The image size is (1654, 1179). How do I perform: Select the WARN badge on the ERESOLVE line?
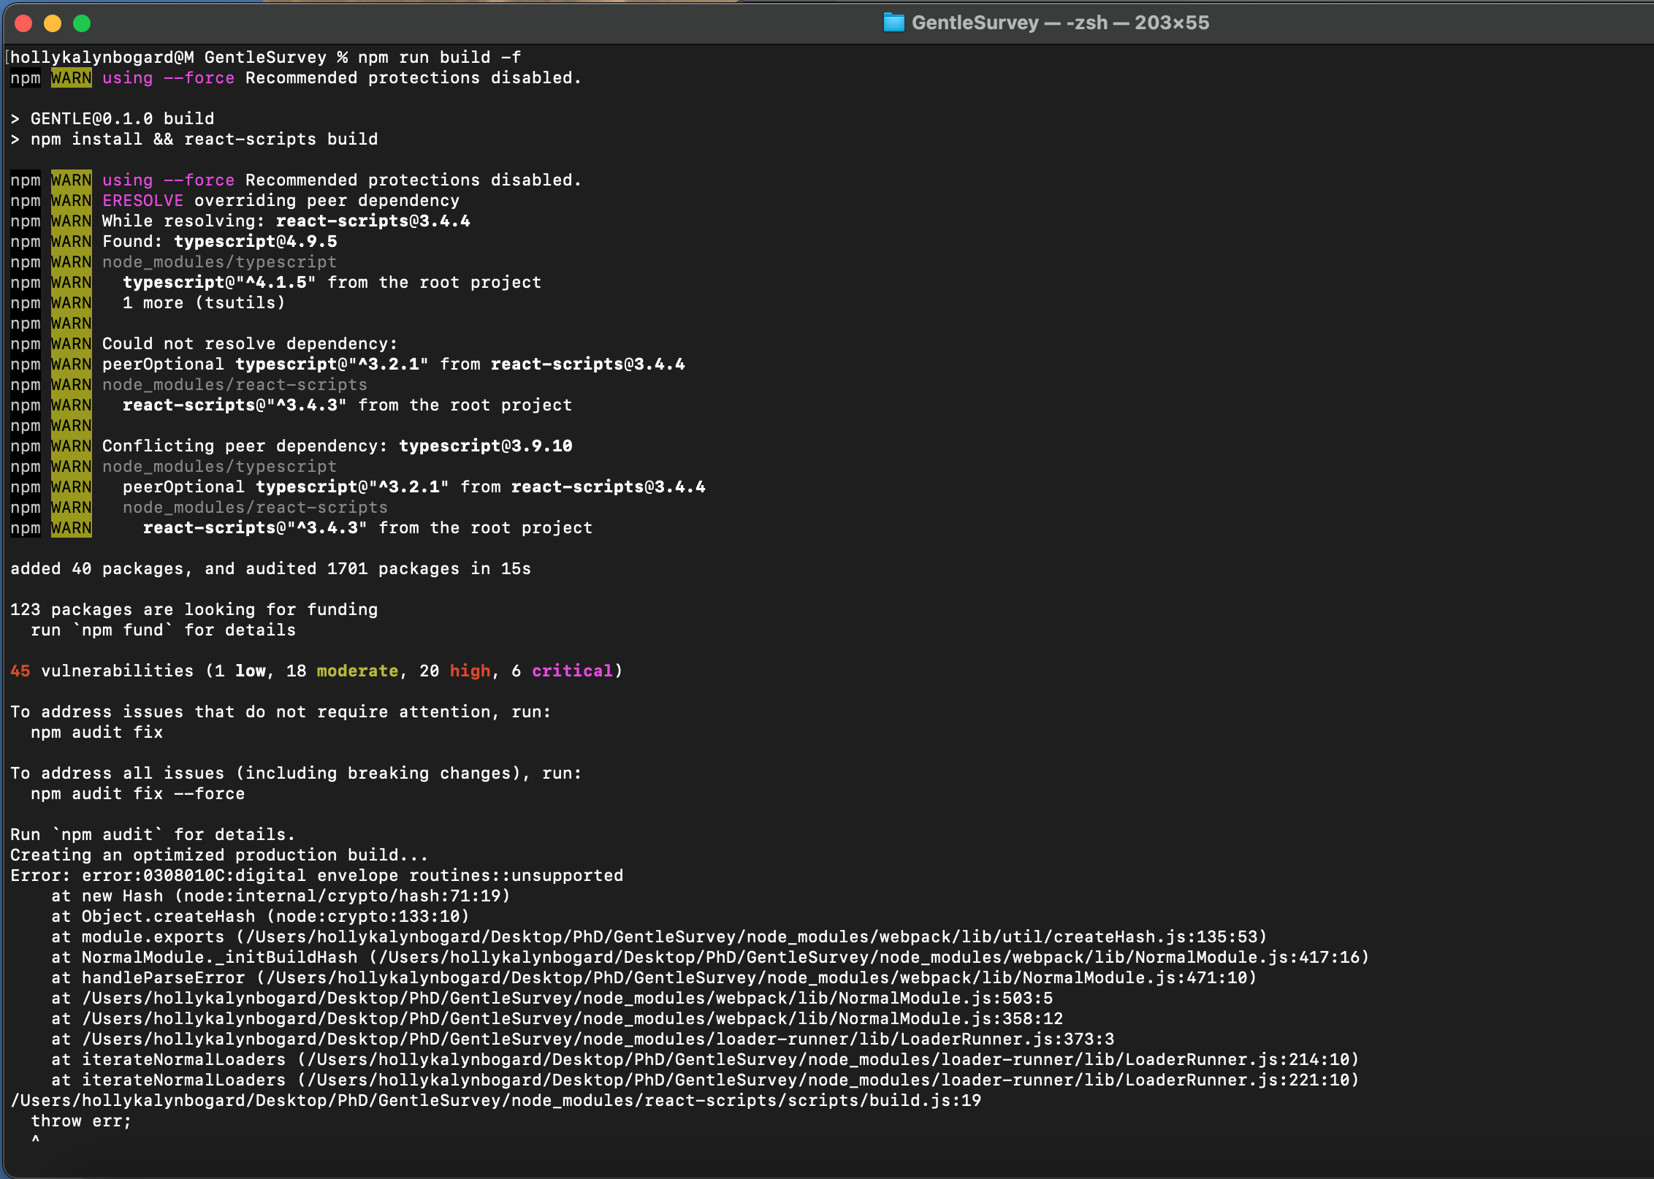[70, 200]
